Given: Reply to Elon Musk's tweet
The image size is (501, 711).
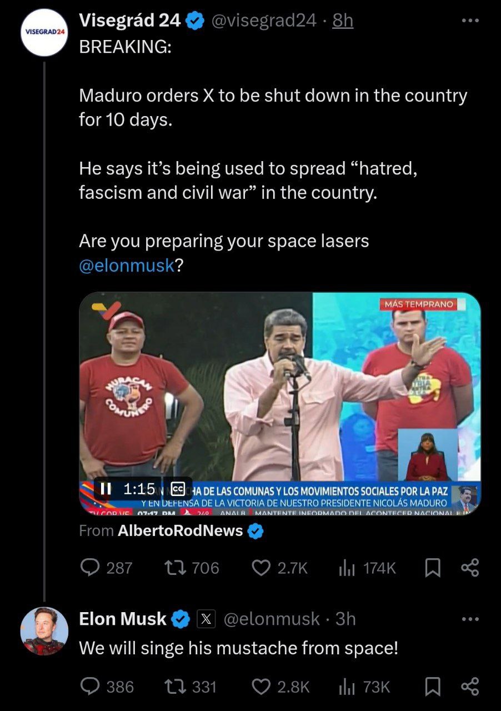Looking at the screenshot, I should pos(90,687).
